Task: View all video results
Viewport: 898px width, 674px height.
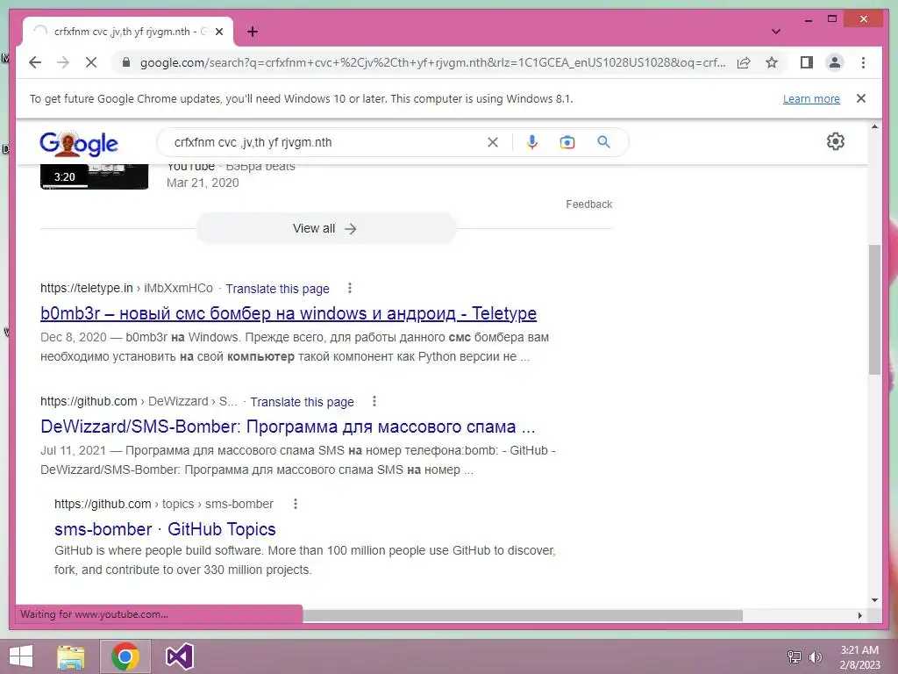Action: pos(326,229)
